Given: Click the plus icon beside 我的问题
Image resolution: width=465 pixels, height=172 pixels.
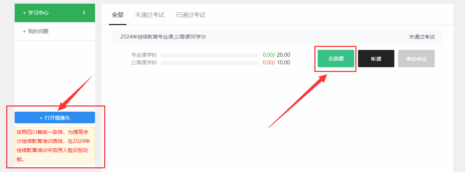Looking at the screenshot, I should coord(24,31).
